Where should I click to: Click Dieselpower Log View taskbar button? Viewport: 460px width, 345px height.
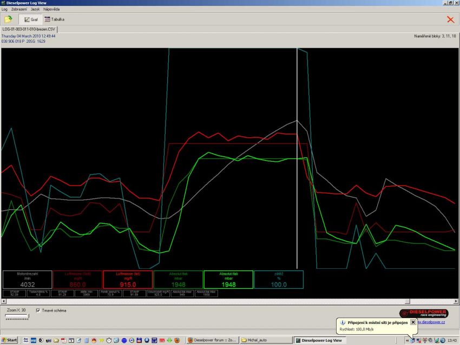click(320, 340)
